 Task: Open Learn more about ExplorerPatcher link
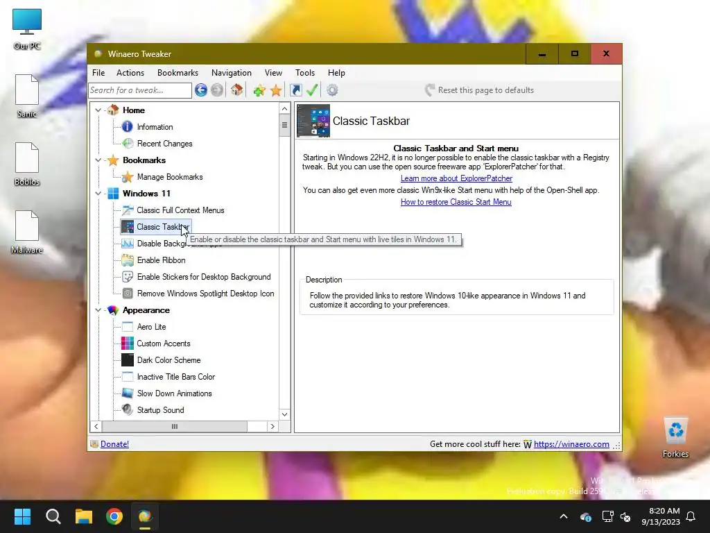[456, 178]
